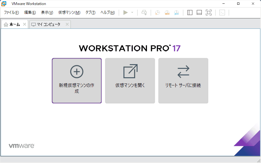Viewport: 261px width, 163px height.
Task: Open the power options dropdown arrow
Action: [x=132, y=13]
